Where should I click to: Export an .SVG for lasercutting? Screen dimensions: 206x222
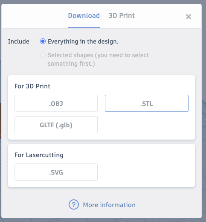pos(56,172)
